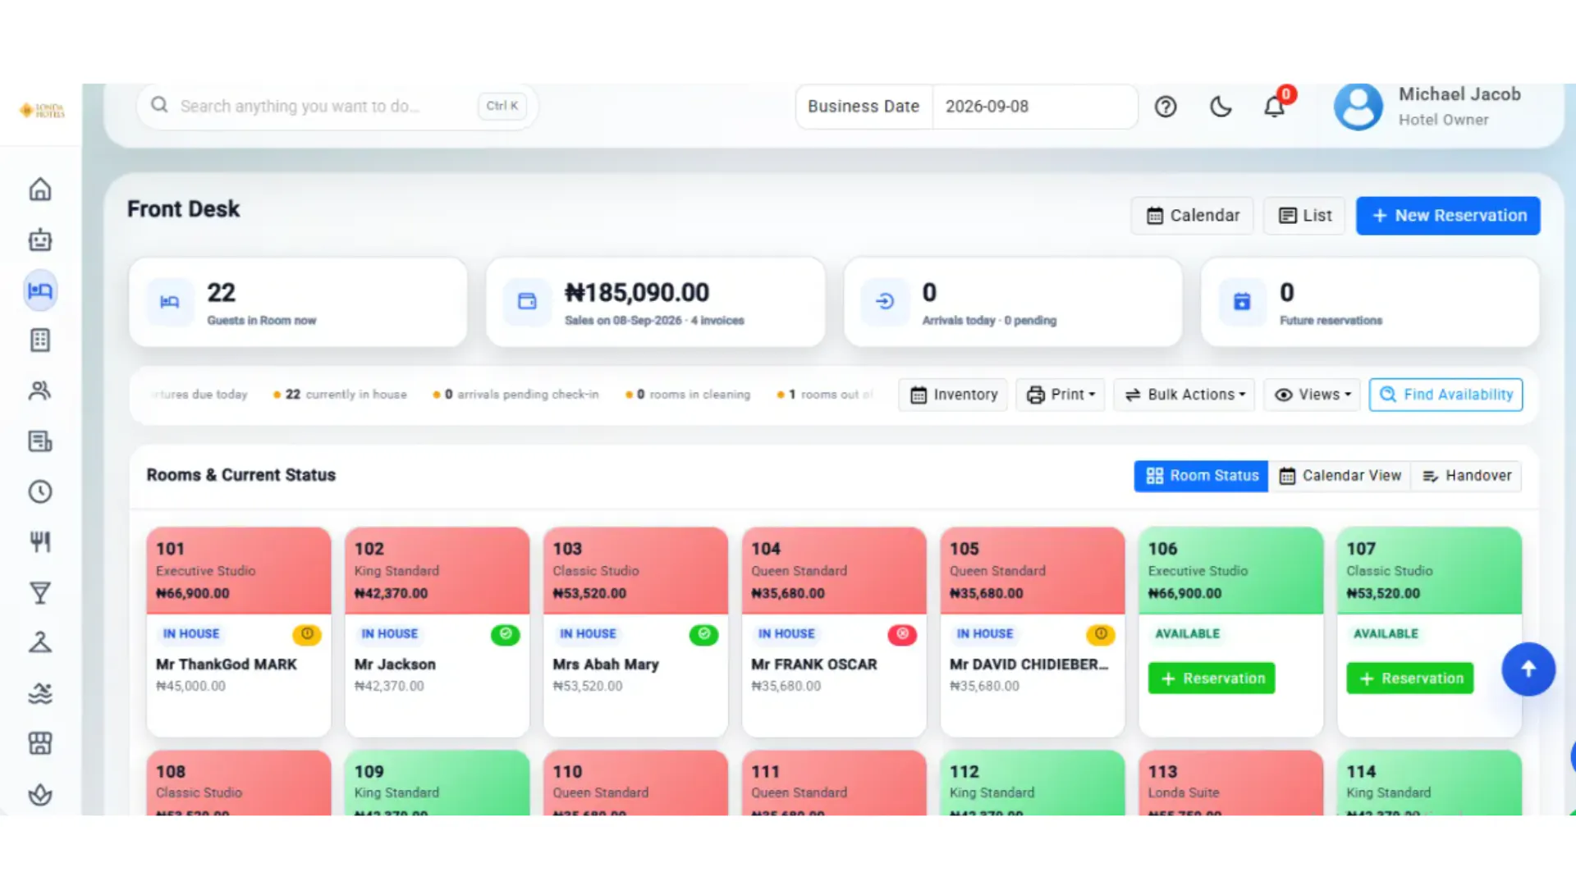Expand the Print dropdown

[1061, 395]
